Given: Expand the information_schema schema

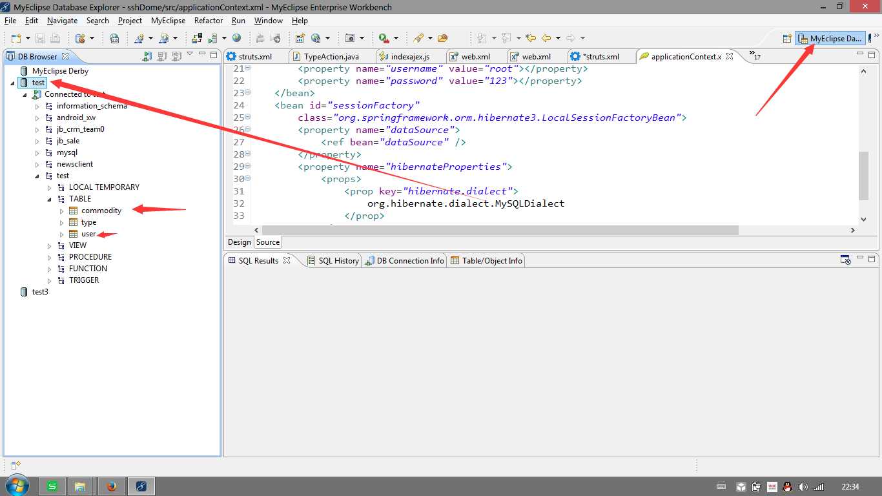Looking at the screenshot, I should (x=37, y=106).
